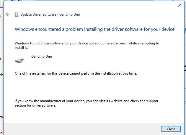186x135 pixels.
Task: Click the "One of the installers" error message
Action: 76,73
